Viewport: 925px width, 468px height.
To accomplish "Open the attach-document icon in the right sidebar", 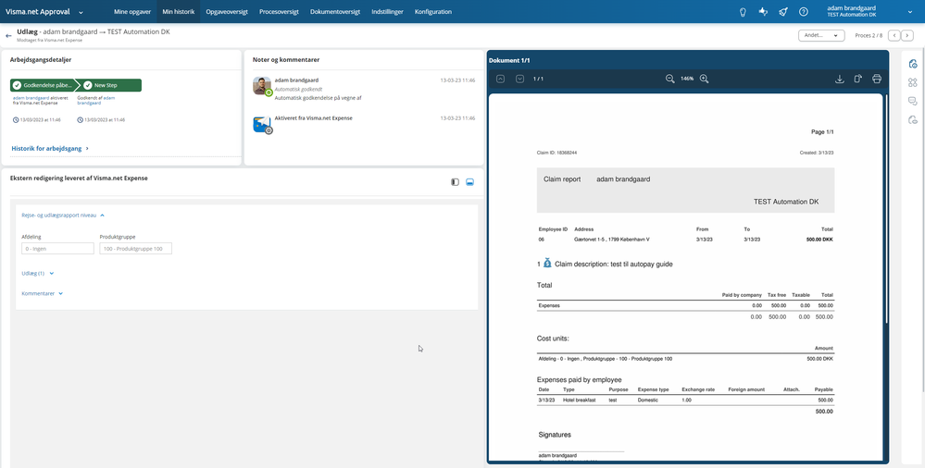I will pyautogui.click(x=913, y=64).
